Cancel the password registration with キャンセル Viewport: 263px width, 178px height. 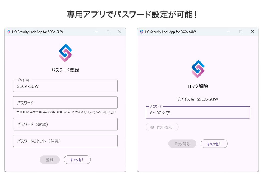point(77,160)
